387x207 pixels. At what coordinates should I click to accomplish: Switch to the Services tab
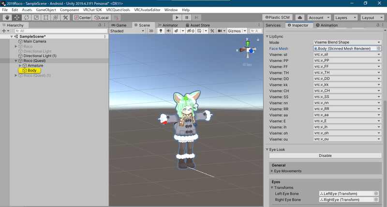click(x=273, y=25)
